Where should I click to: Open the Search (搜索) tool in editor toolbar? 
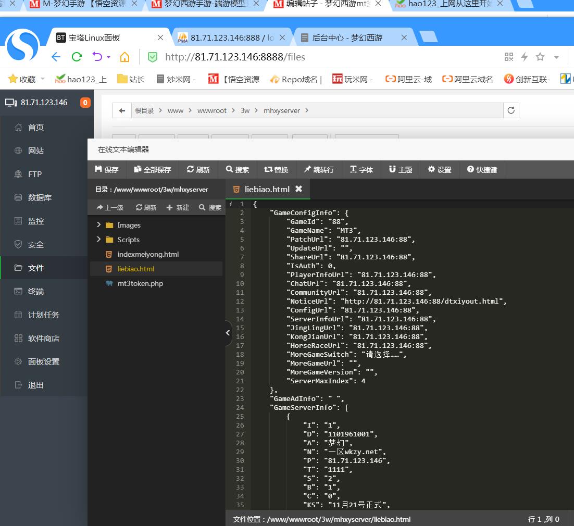point(238,170)
